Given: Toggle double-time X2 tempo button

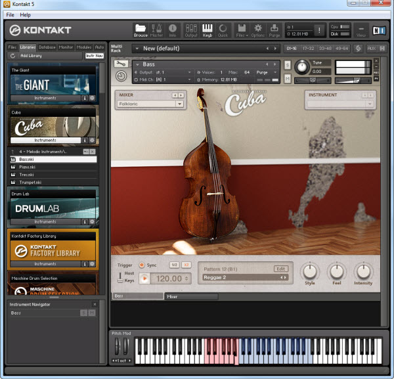Looking at the screenshot, I should click(x=186, y=265).
